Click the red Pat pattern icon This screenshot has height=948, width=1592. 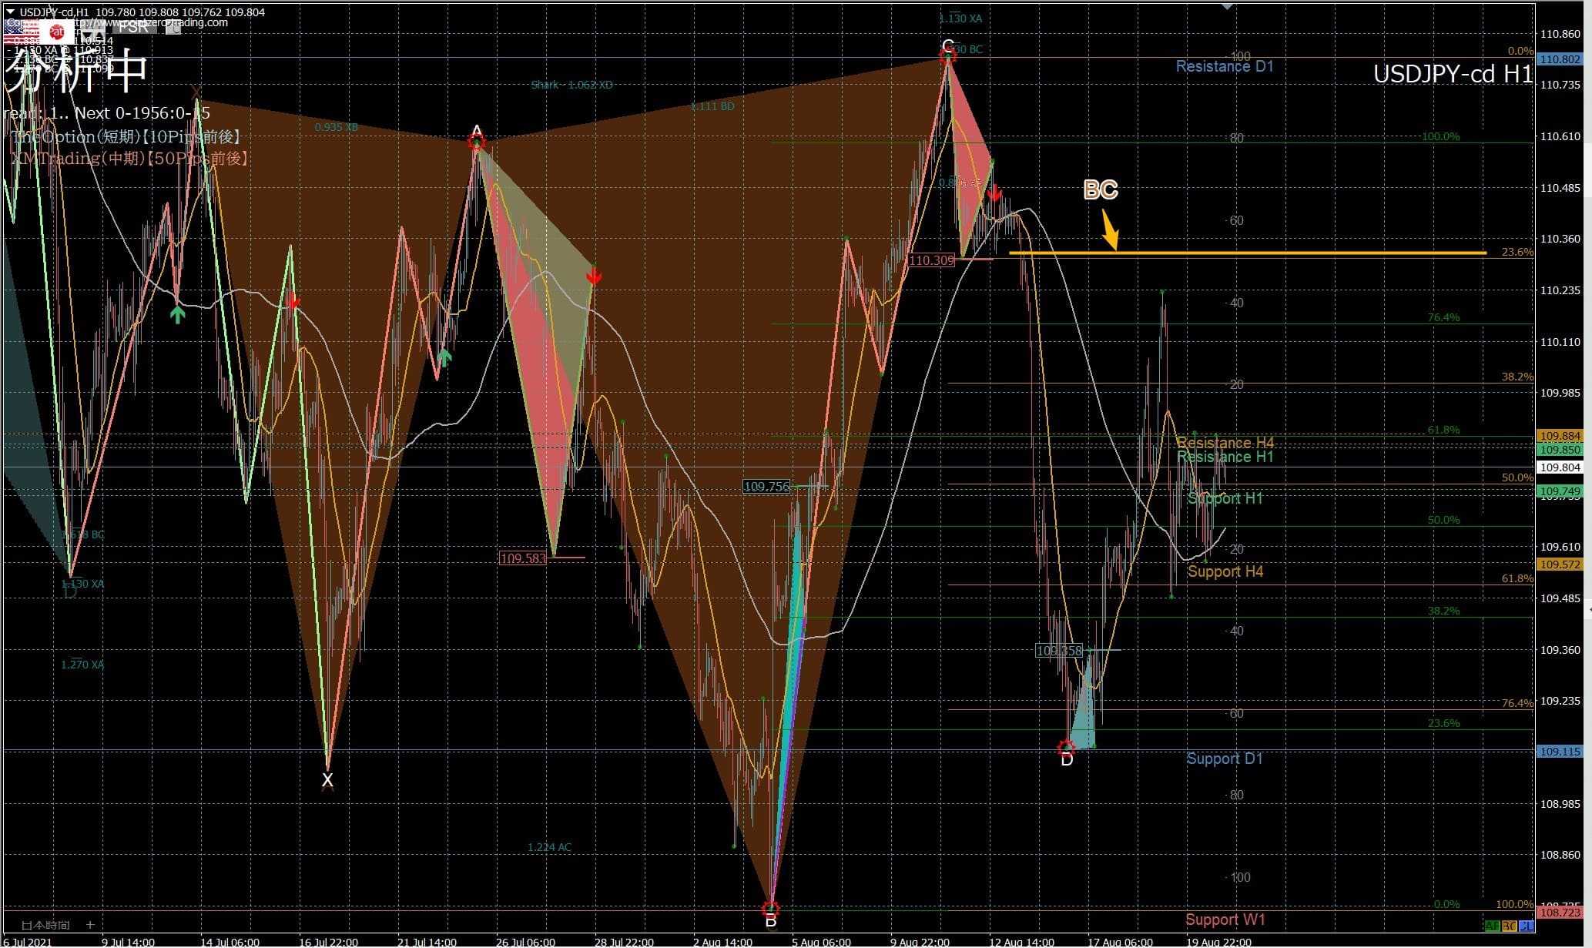[57, 32]
